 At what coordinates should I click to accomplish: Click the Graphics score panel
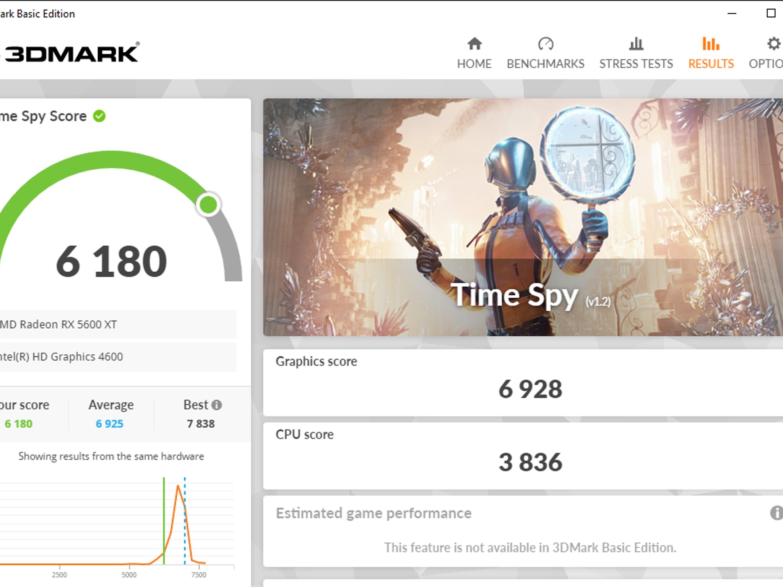click(522, 383)
